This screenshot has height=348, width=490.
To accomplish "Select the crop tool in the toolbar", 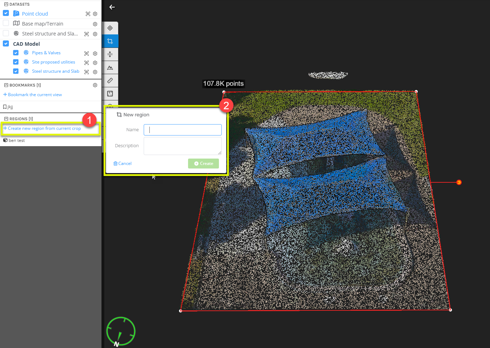I will click(110, 41).
